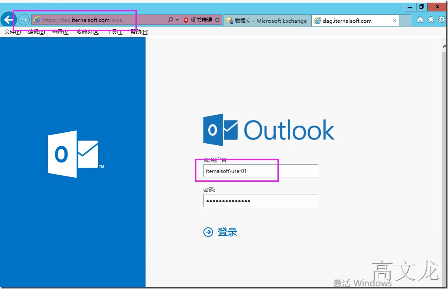Go to the browser home page icon
This screenshot has width=448, height=289.
click(x=420, y=19)
